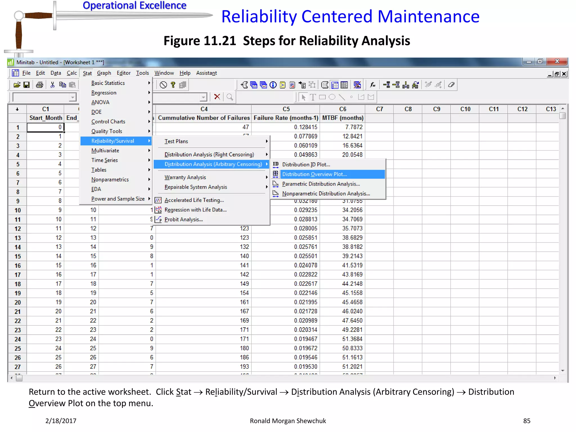
Task: Select the ellipse drawing tool
Action: click(332, 97)
